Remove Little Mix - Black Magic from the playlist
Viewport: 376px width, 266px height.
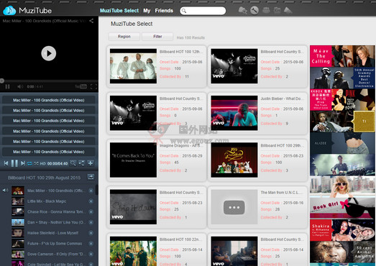91,201
